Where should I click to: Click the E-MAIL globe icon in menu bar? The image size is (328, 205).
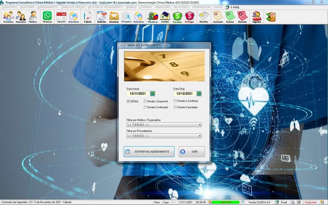coord(227,7)
